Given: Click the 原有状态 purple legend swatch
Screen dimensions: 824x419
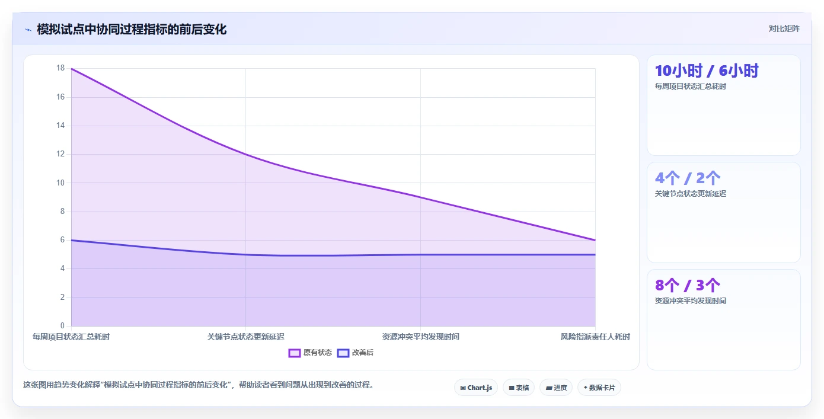Looking at the screenshot, I should 295,353.
